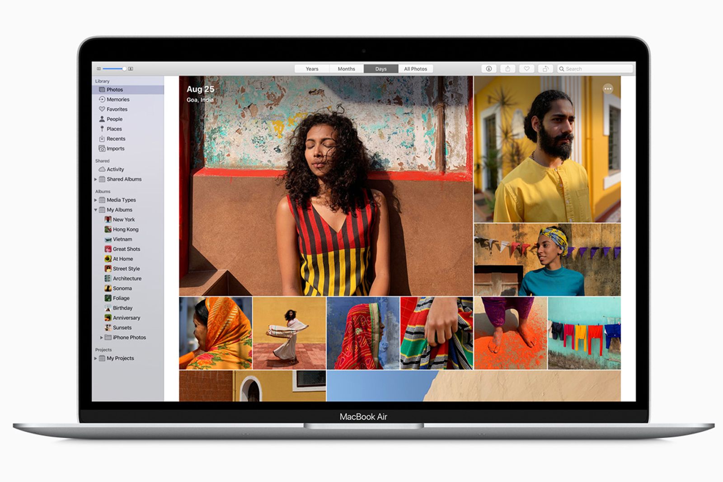Viewport: 723px width, 482px height.
Task: Click the Rotate icon in the toolbar
Action: click(545, 69)
